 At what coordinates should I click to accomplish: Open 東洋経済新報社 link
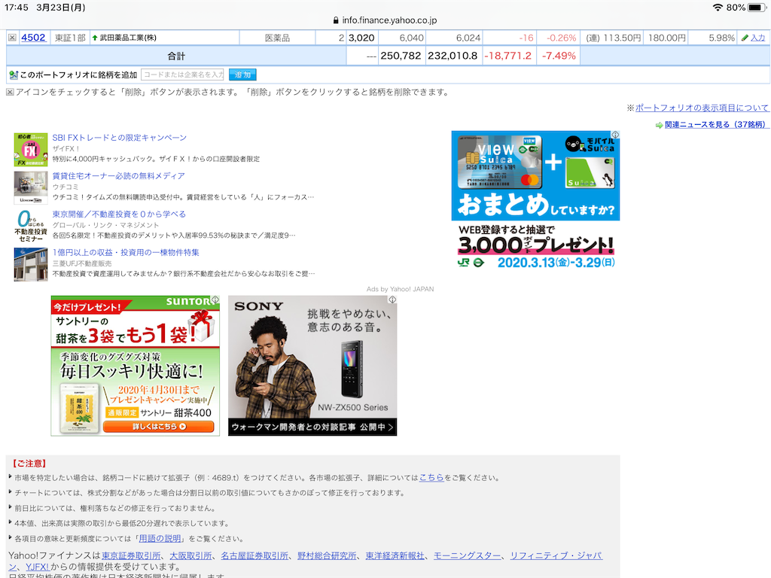[395, 555]
